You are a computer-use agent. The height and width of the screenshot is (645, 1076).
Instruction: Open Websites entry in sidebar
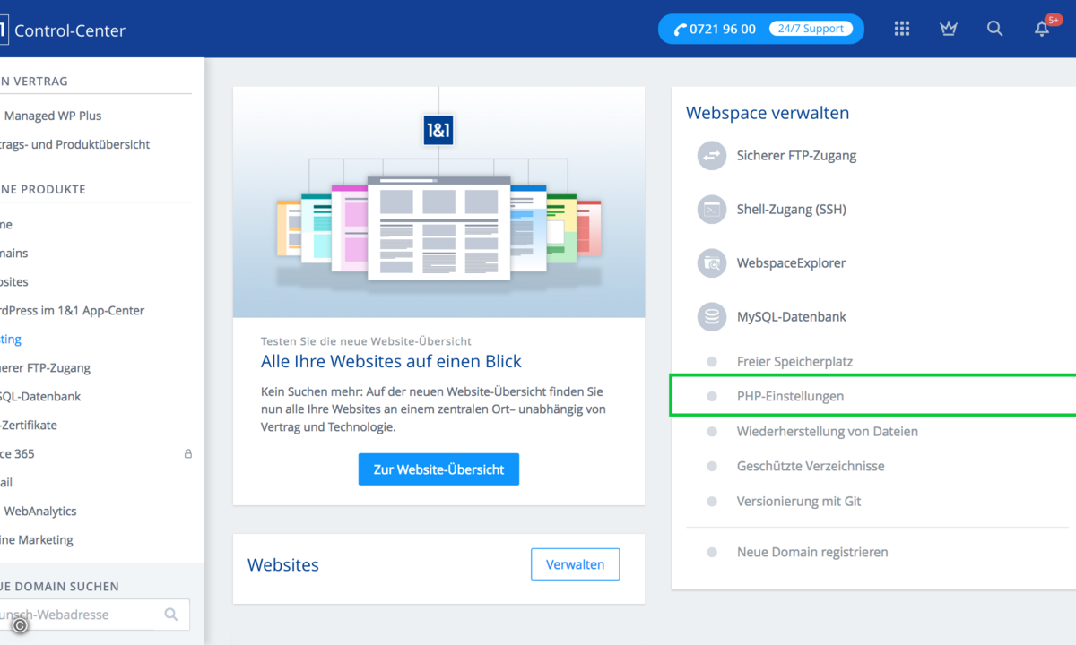pos(14,282)
